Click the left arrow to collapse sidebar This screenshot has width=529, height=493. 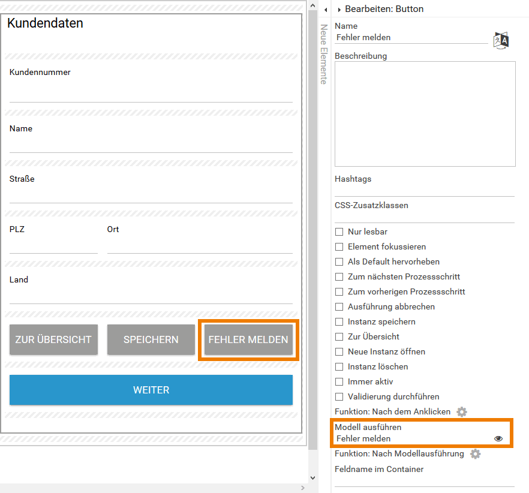(325, 10)
